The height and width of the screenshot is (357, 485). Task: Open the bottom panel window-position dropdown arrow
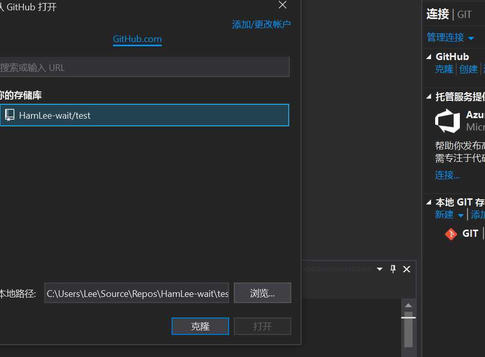[380, 269]
